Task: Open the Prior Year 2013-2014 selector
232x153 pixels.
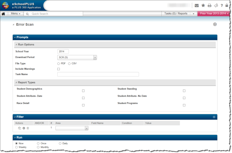Action: point(214,14)
